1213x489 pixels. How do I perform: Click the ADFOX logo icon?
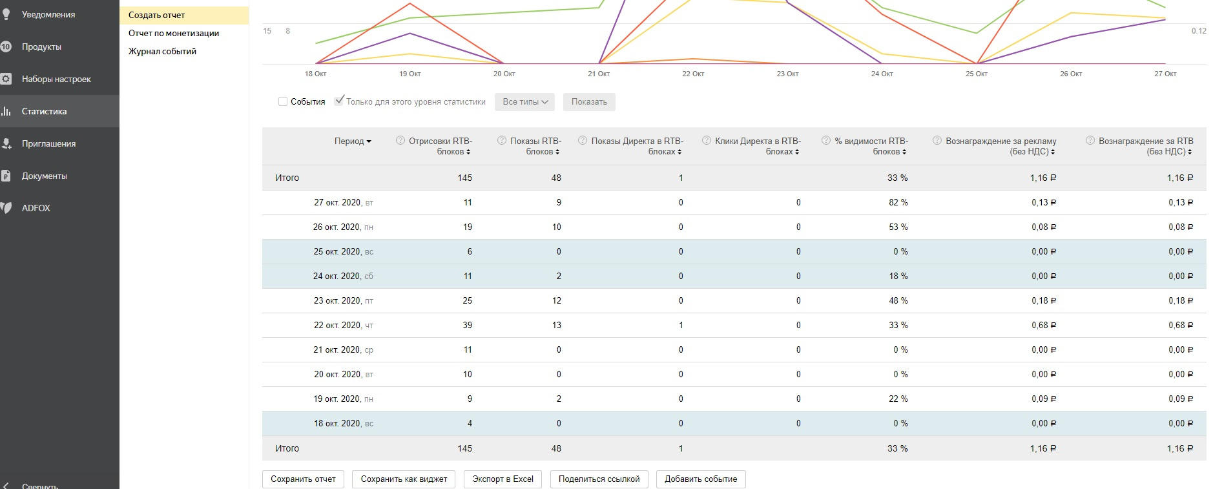pos(6,208)
